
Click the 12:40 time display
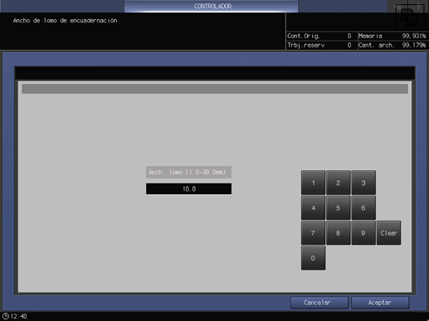point(18,316)
